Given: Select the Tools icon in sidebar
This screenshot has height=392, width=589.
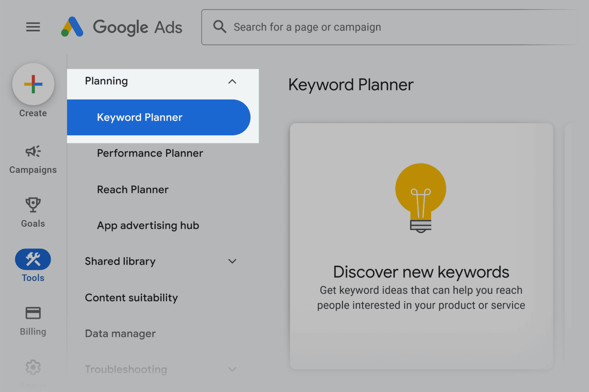Looking at the screenshot, I should (x=33, y=259).
